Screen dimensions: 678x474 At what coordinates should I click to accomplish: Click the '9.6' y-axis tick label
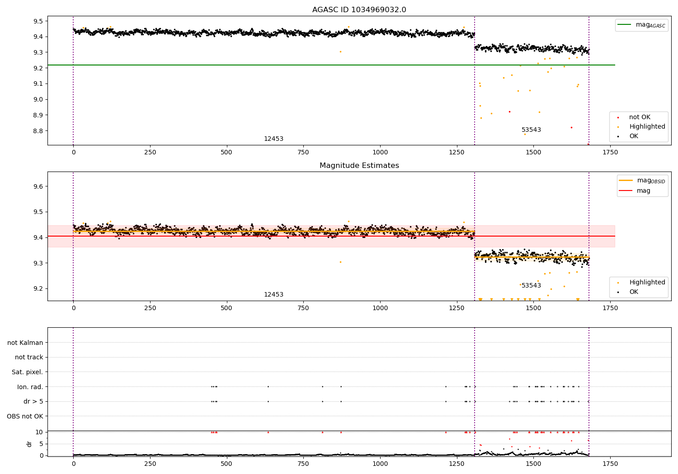(38, 187)
